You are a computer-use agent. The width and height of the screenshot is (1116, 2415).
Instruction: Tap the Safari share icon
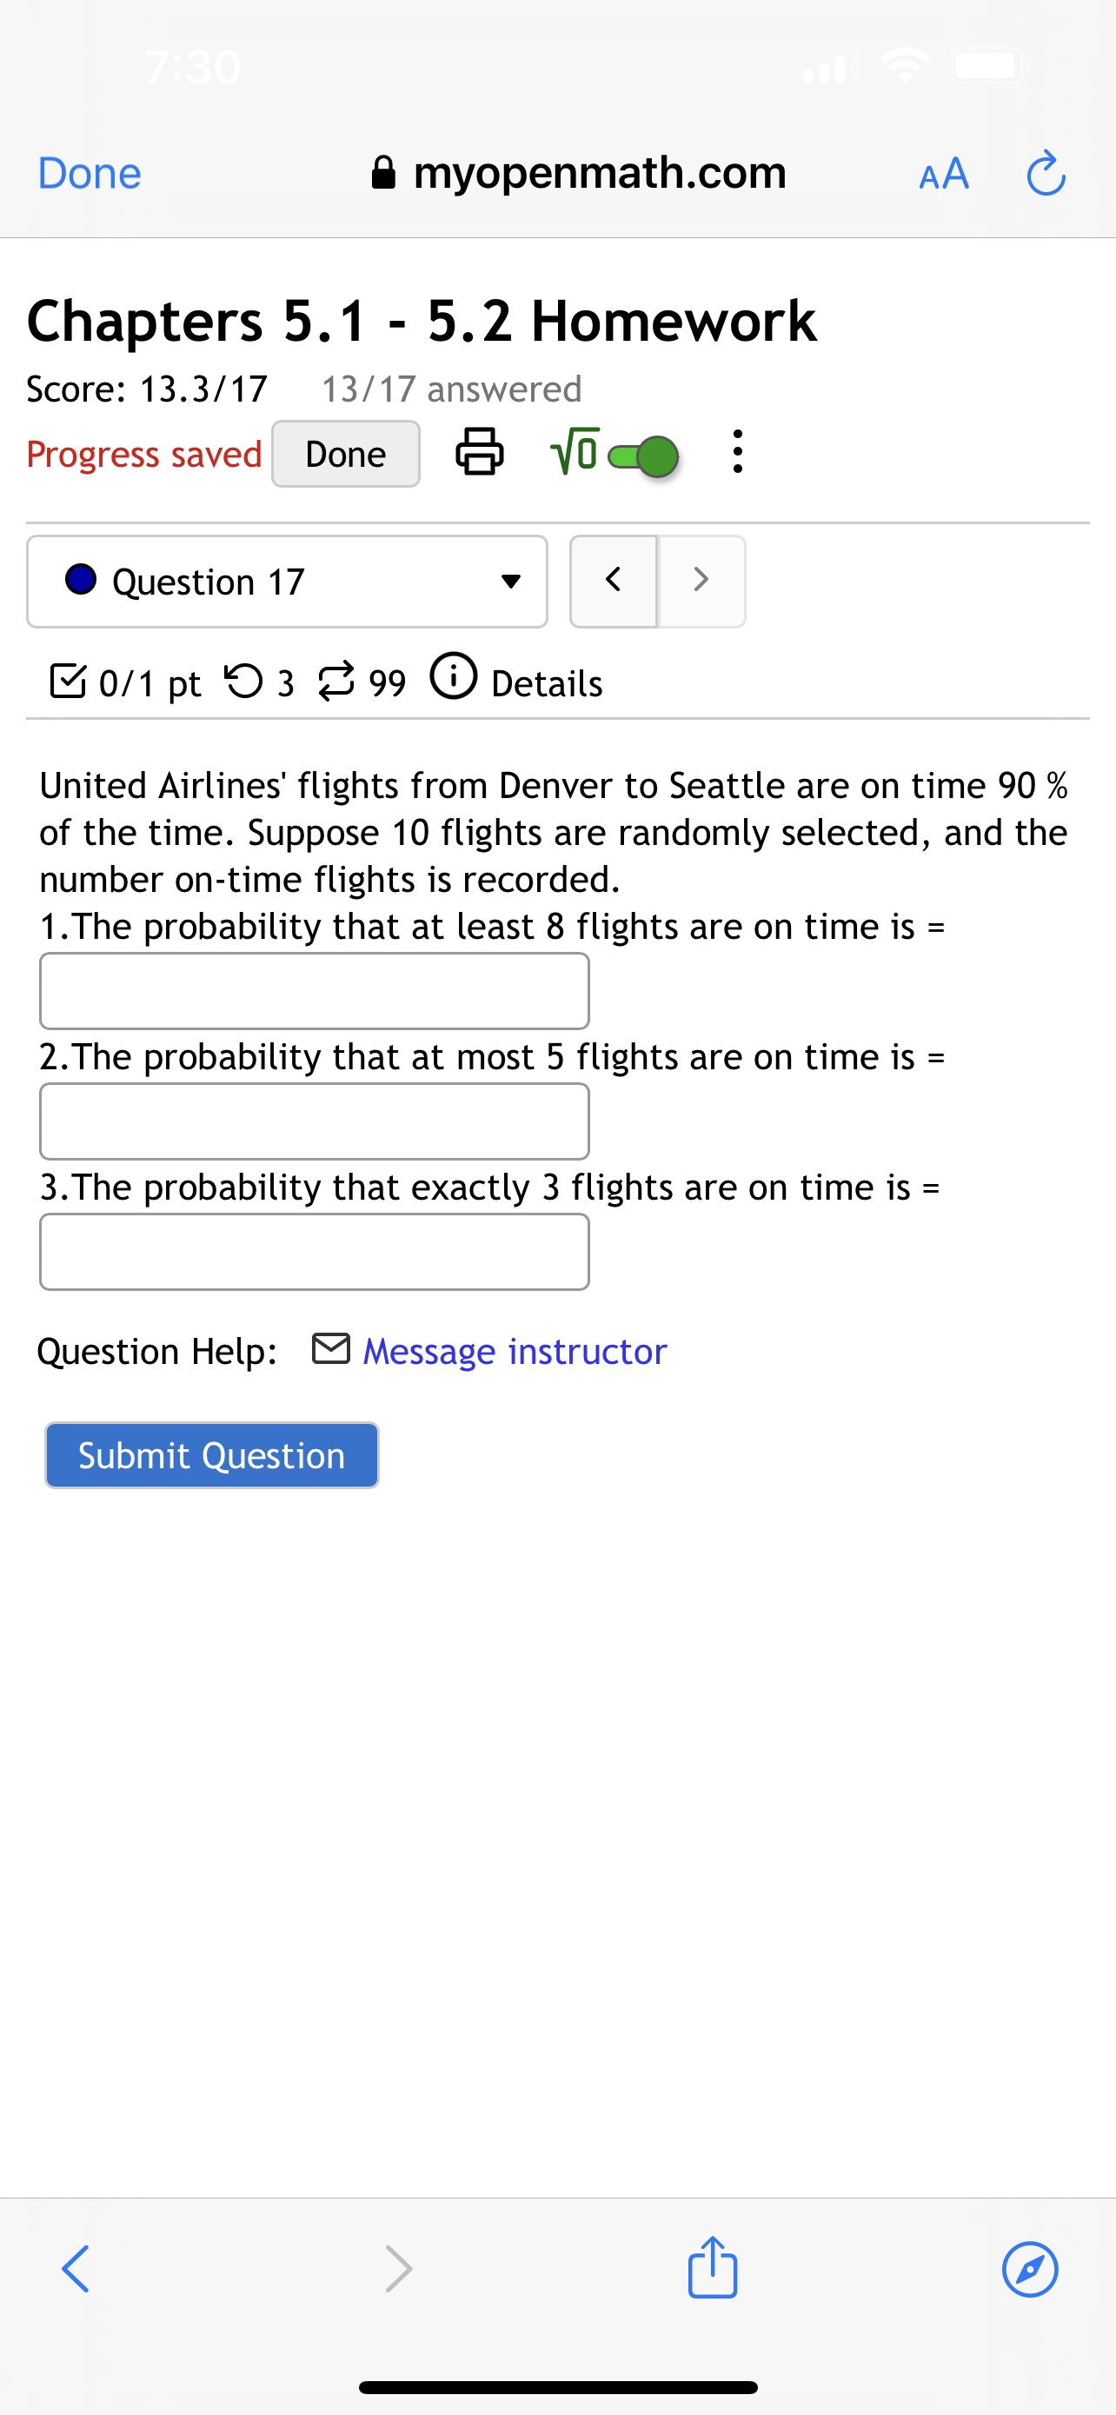click(712, 2269)
